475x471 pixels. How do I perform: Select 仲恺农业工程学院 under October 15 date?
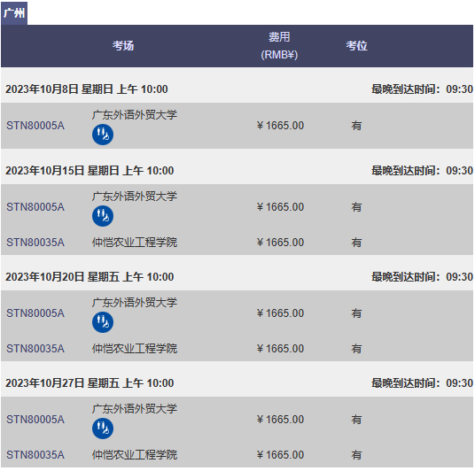tap(135, 243)
